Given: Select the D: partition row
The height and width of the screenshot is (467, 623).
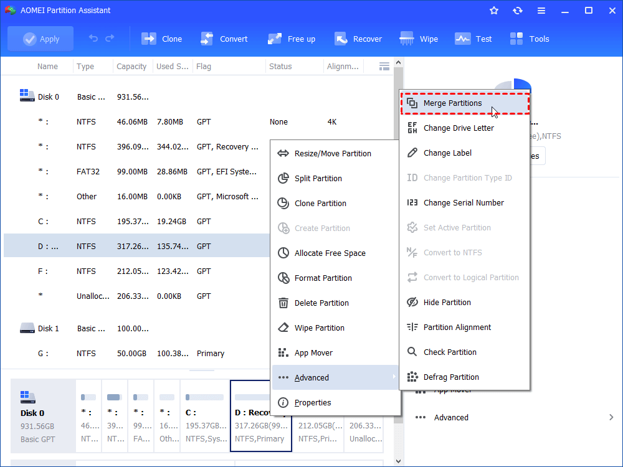Looking at the screenshot, I should tap(137, 246).
